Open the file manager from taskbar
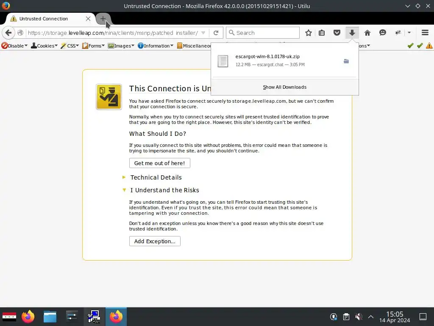Viewport: 434px width, 326px height. (50, 317)
